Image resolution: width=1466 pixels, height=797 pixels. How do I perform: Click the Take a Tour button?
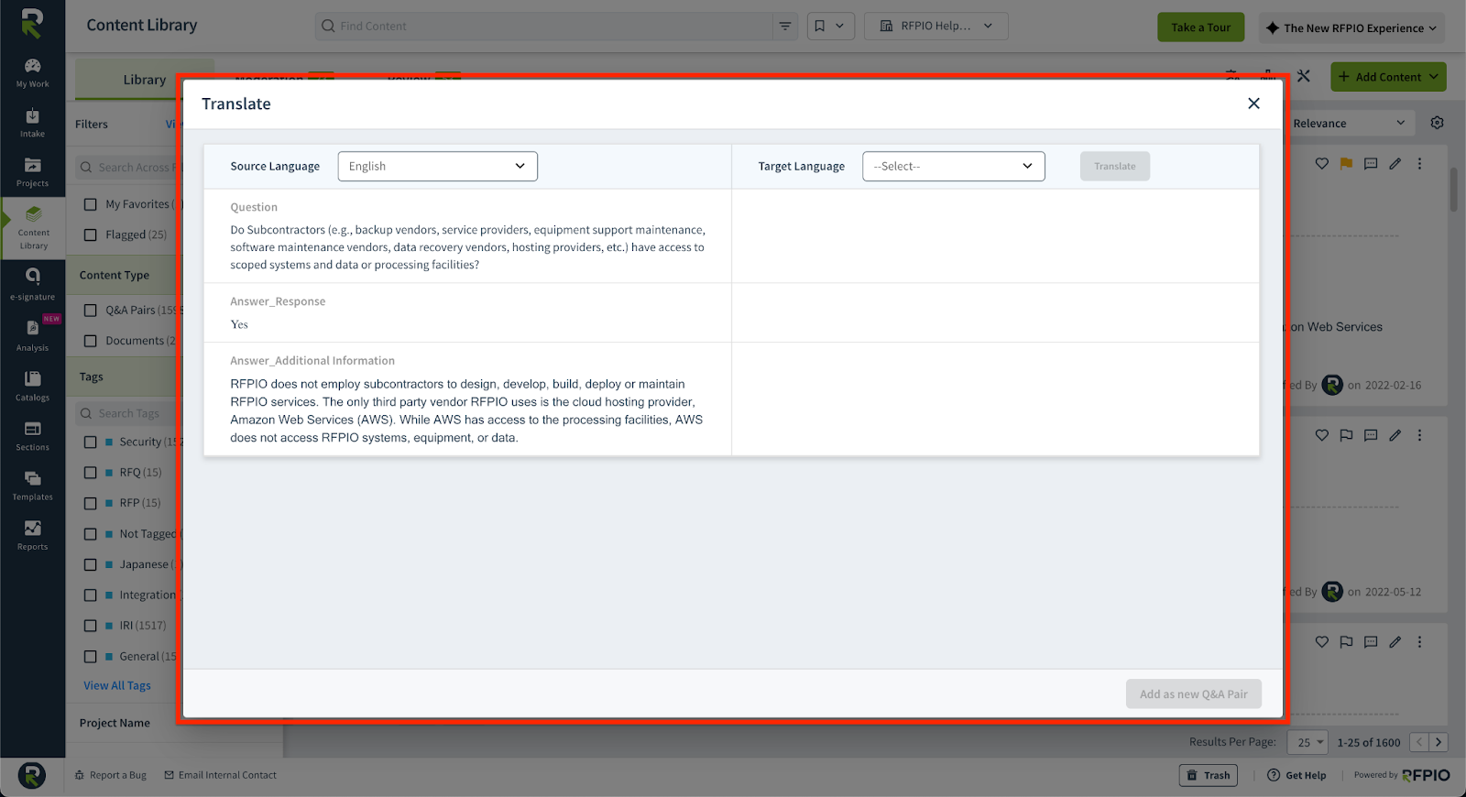[1200, 27]
